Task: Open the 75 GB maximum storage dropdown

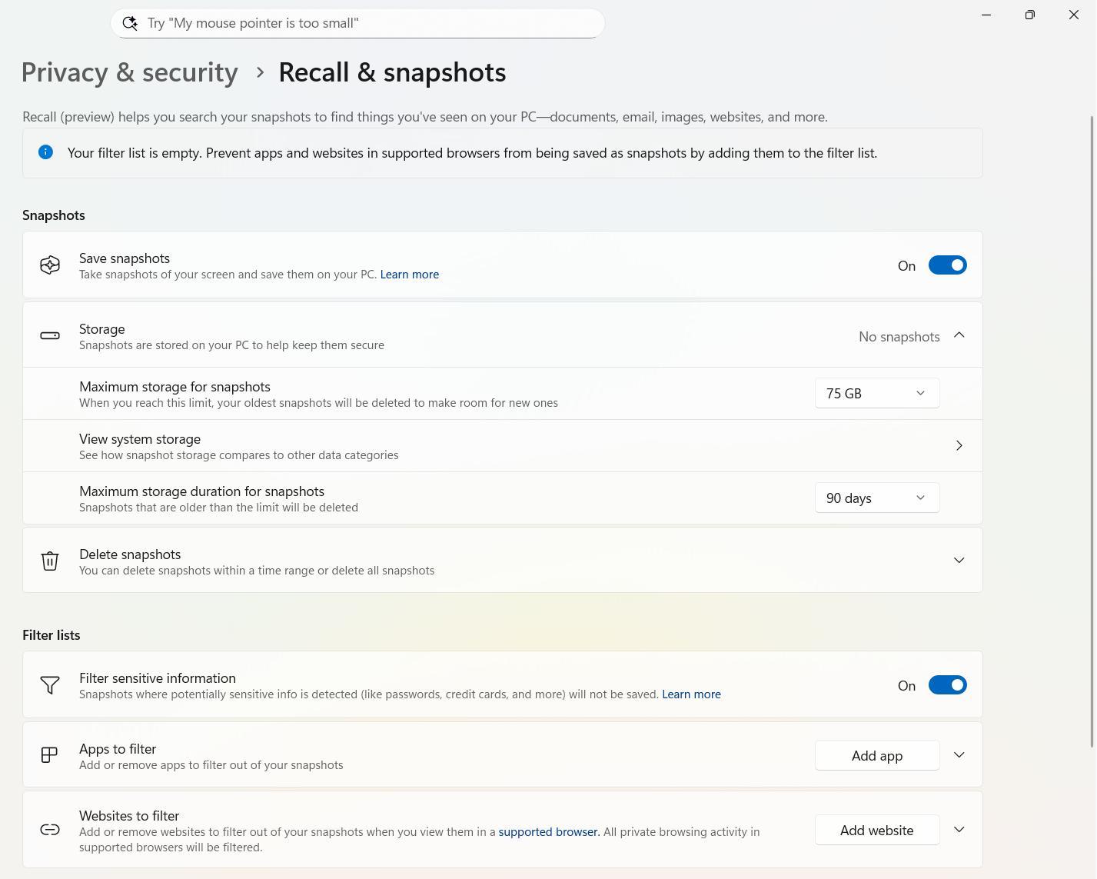Action: coord(876,393)
